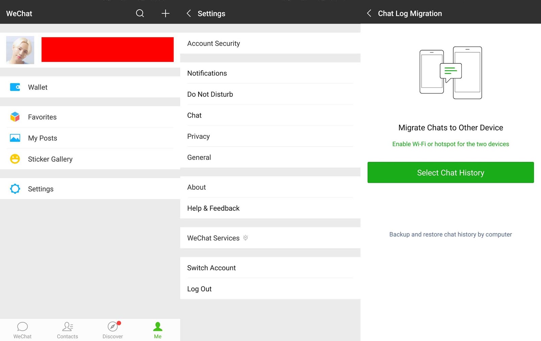Viewport: 541px width, 341px height.
Task: Click the Favorites cube icon
Action: pyautogui.click(x=15, y=117)
